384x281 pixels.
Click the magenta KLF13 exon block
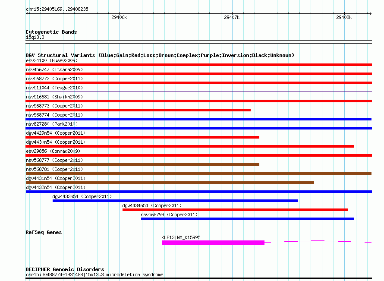213,243
